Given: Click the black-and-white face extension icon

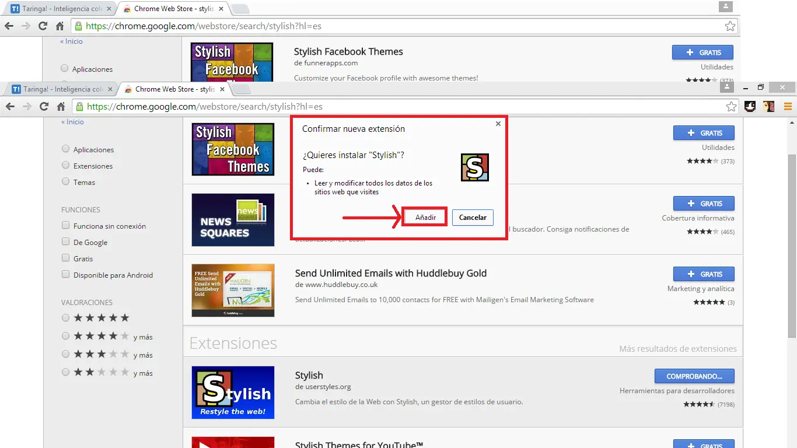Looking at the screenshot, I should pyautogui.click(x=750, y=107).
